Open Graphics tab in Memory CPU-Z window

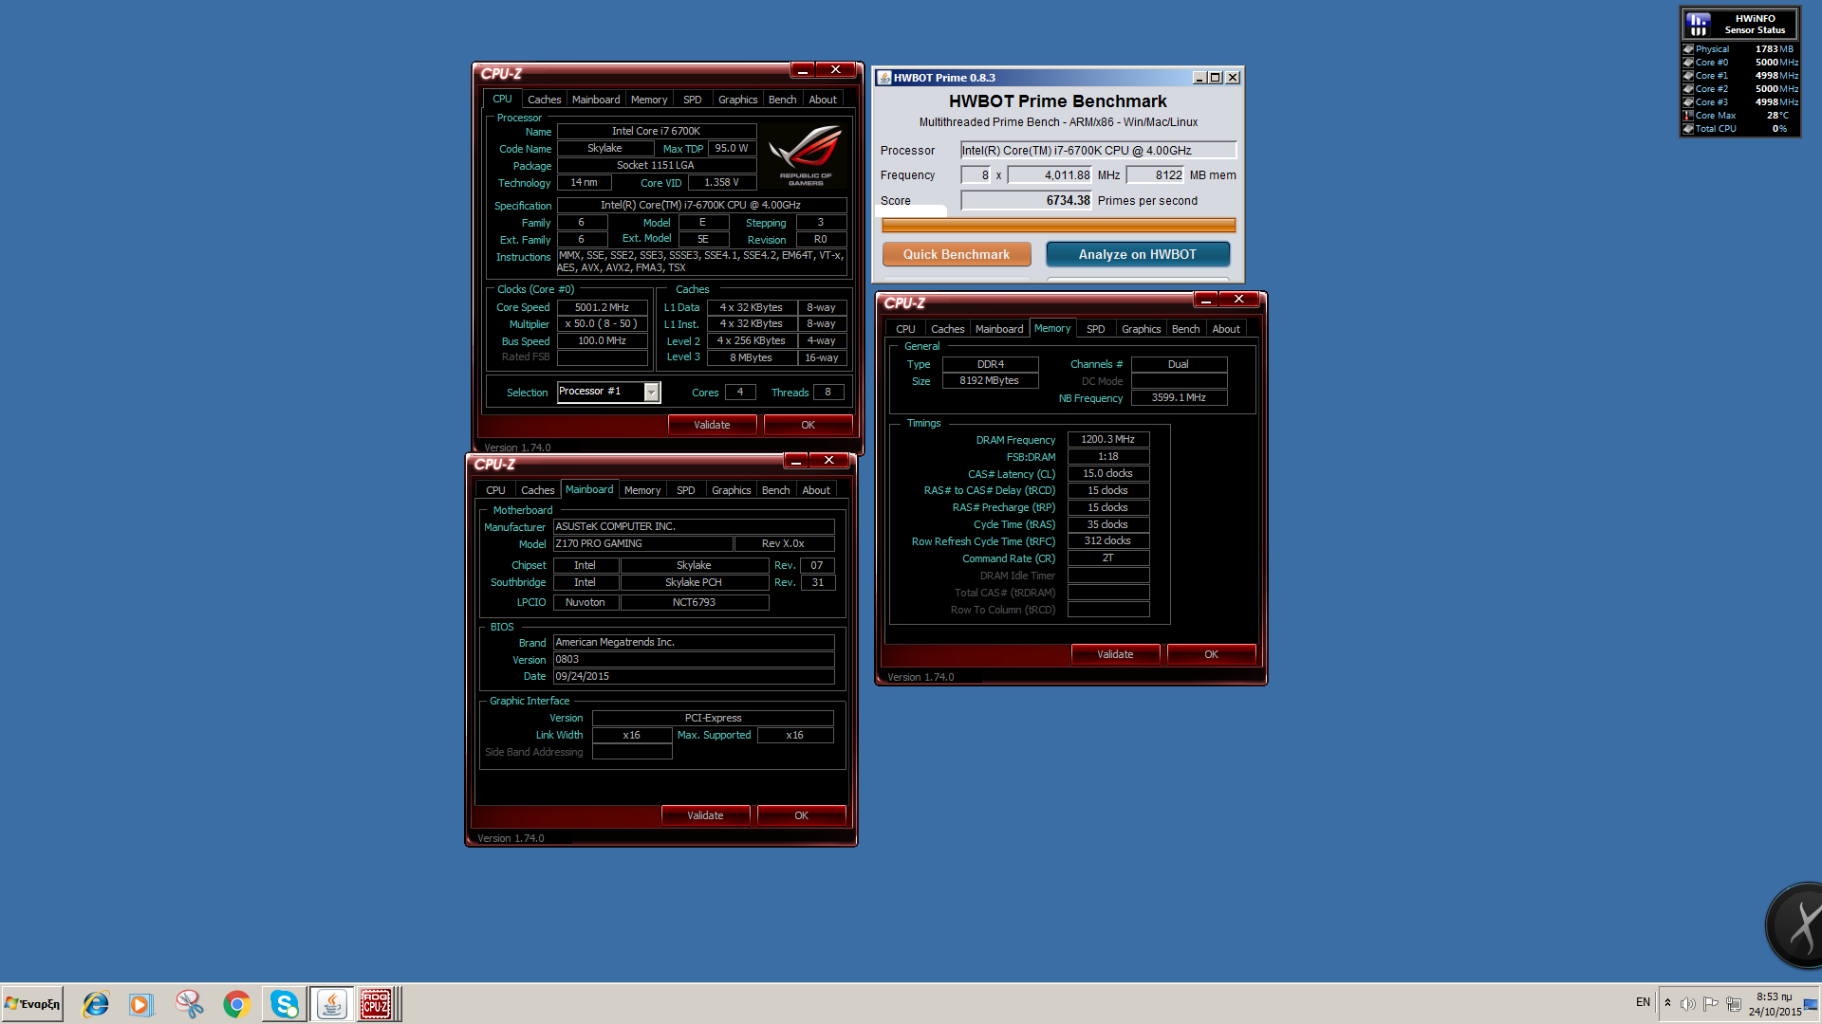tap(1141, 329)
